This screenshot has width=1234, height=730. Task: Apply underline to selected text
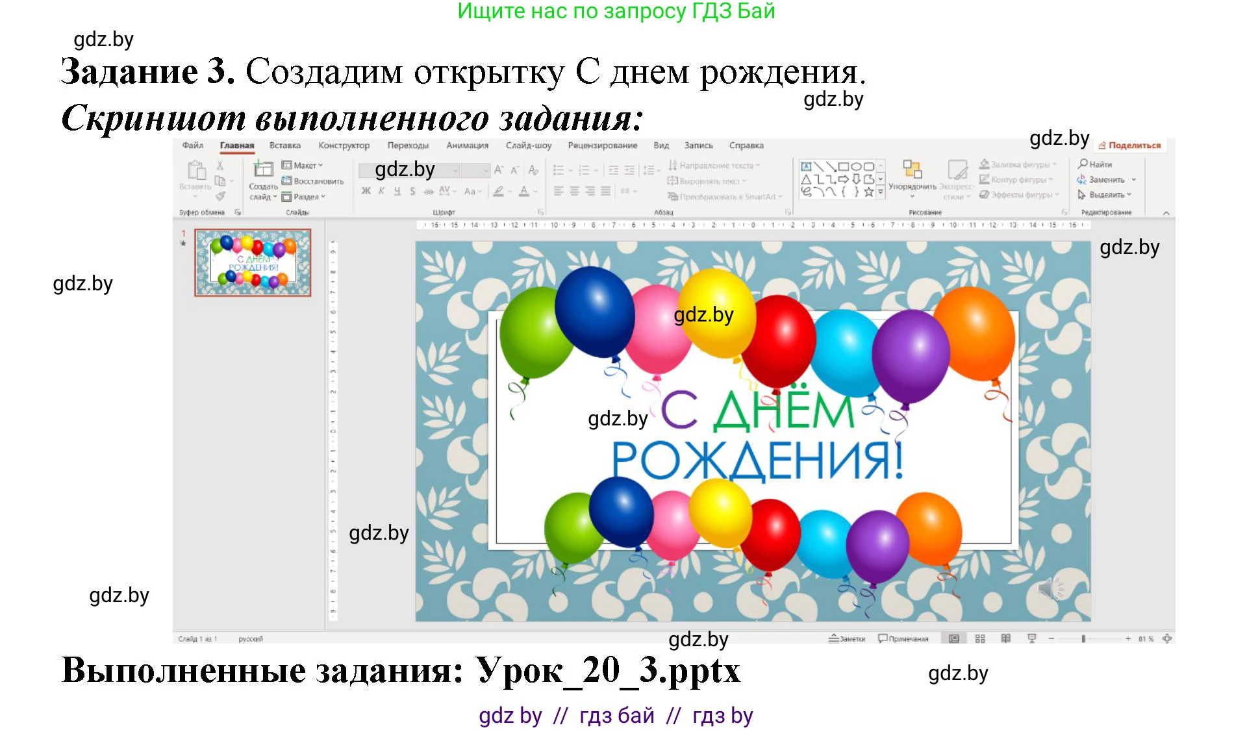[396, 190]
